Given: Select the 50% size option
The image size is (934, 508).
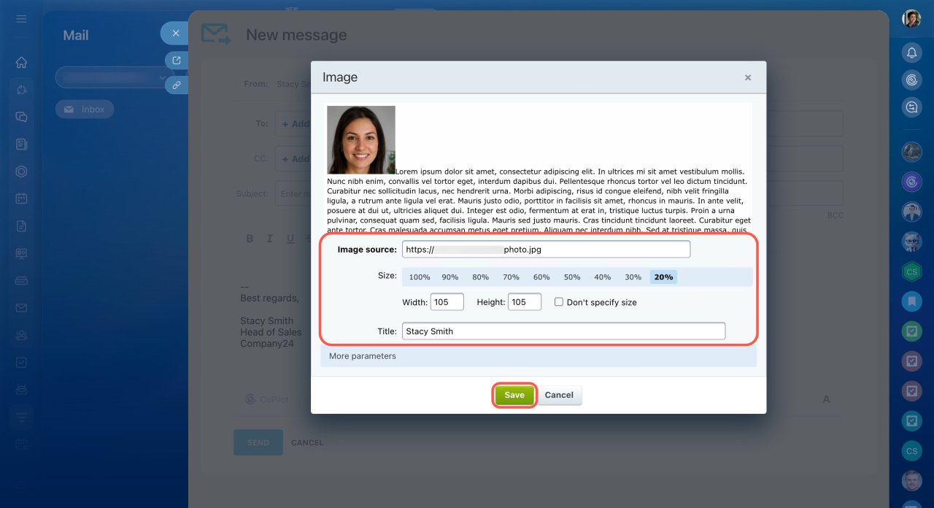Looking at the screenshot, I should [572, 277].
